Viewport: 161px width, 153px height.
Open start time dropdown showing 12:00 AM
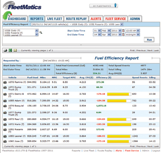pos(132,31)
